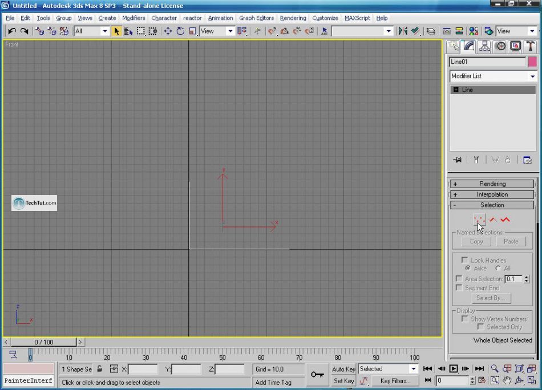Click the pink object color swatch
Image resolution: width=542 pixels, height=390 pixels.
point(532,62)
